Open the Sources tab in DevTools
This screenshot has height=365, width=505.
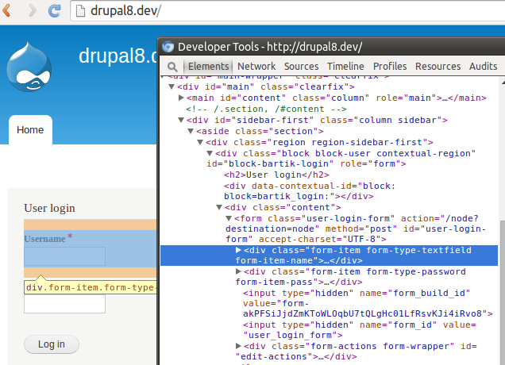click(x=301, y=67)
